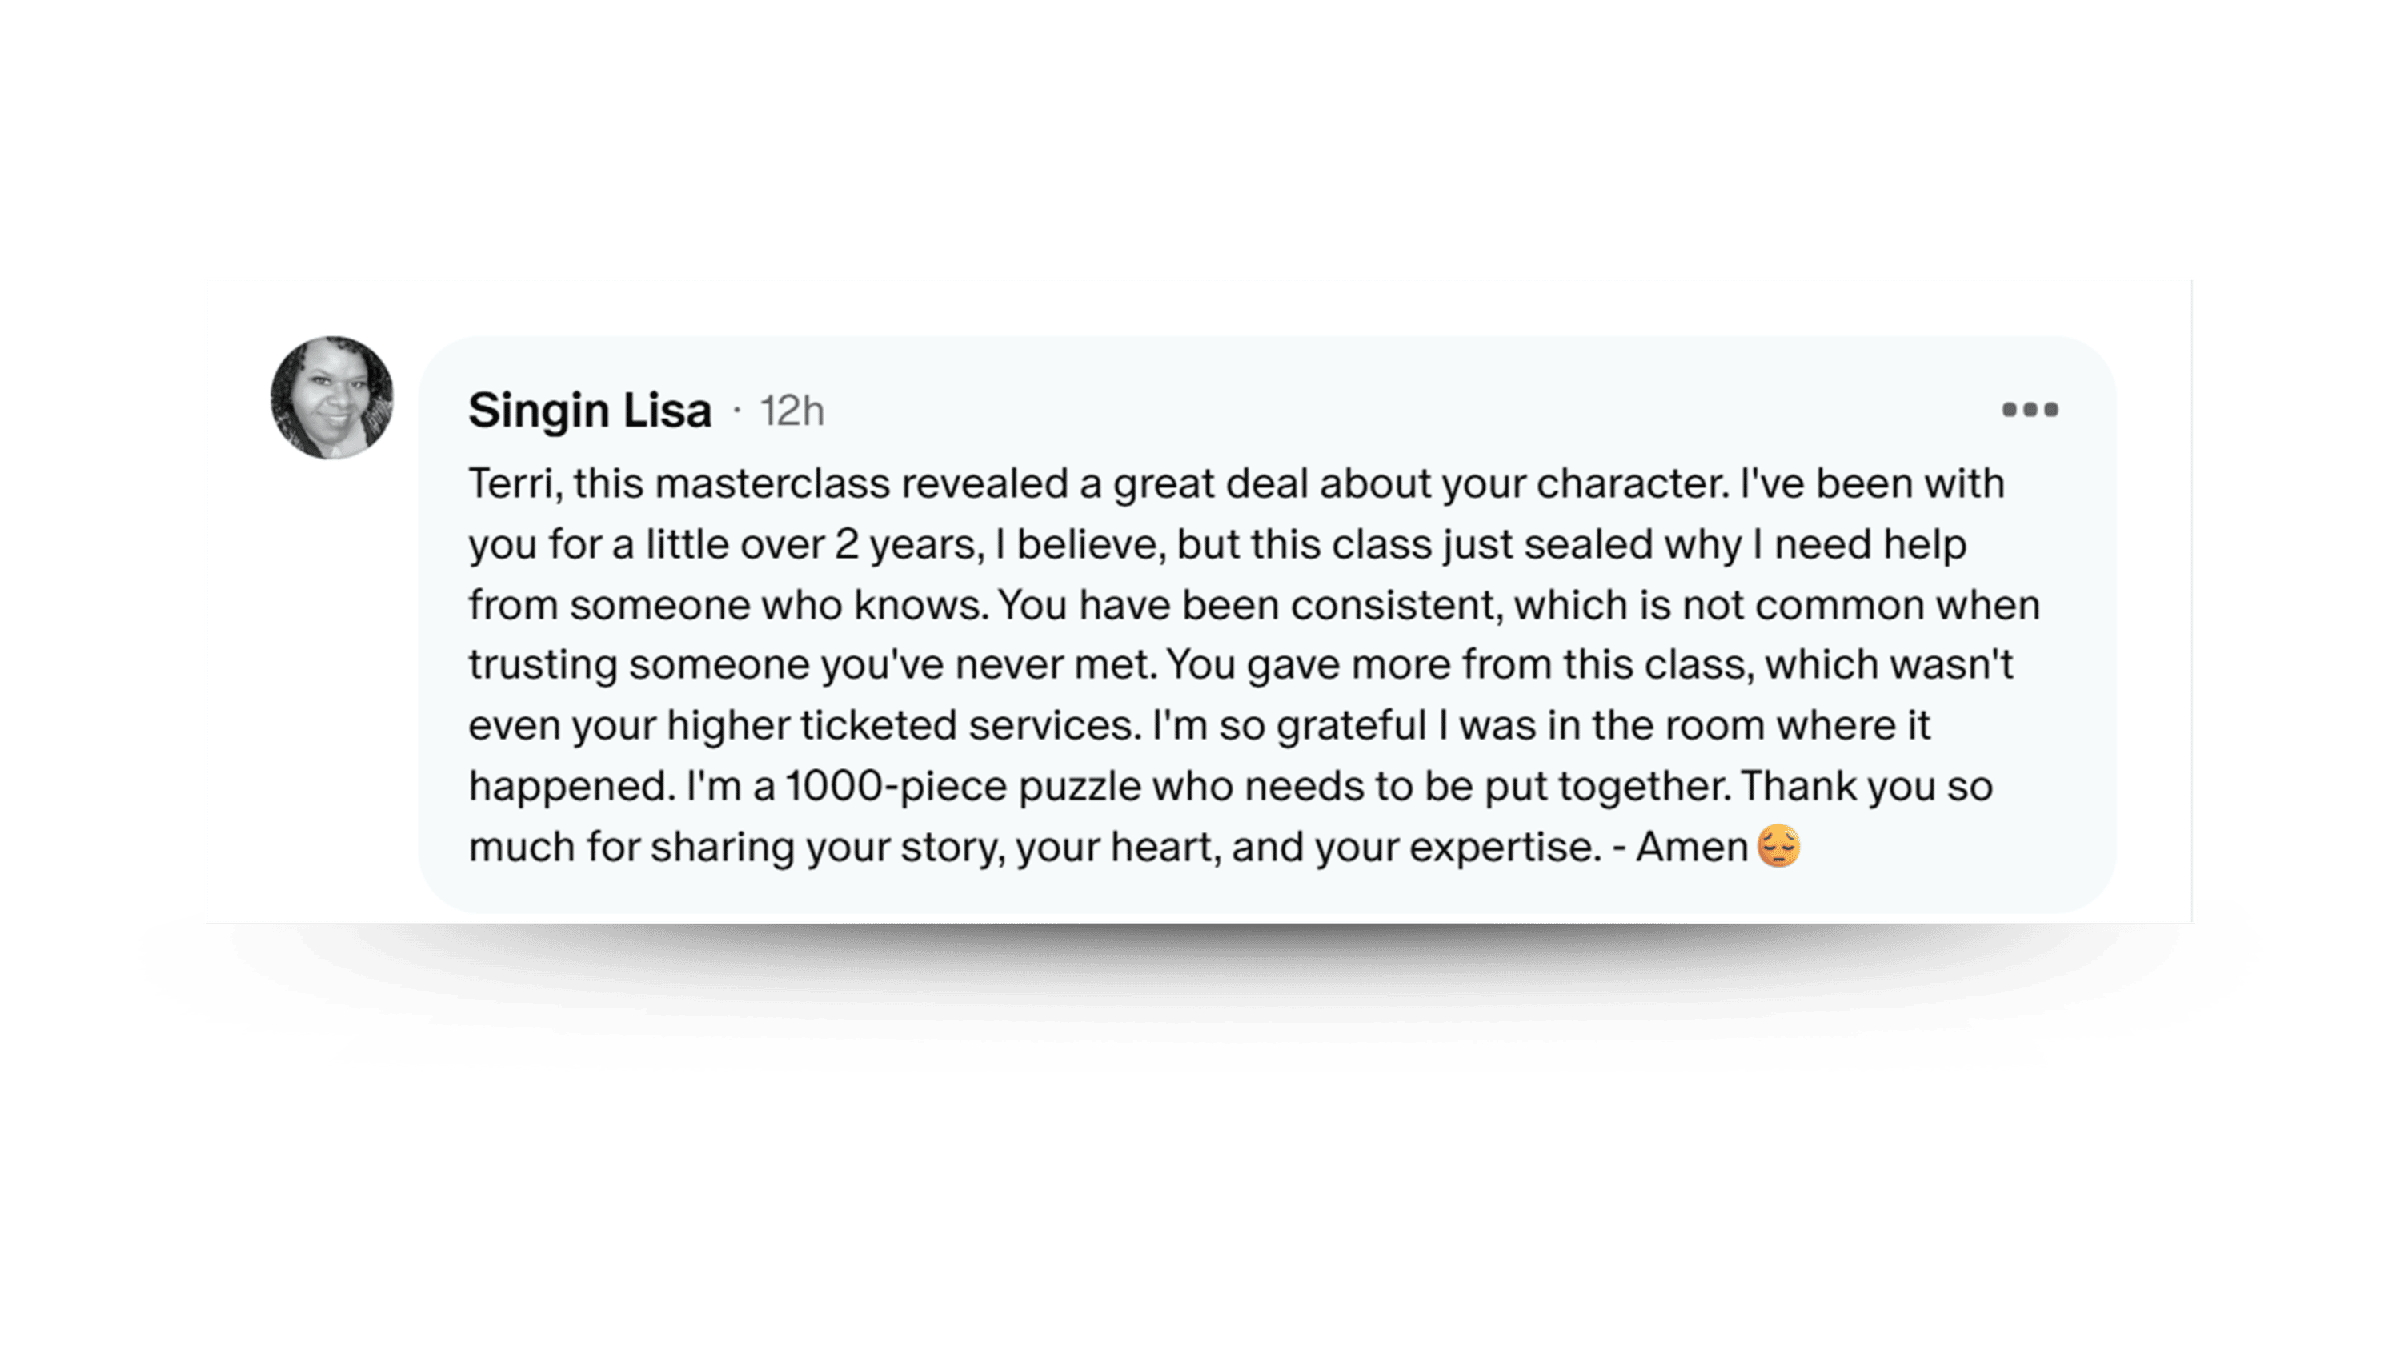
Task: Click the word "trusting" in the comment
Action: click(542, 665)
